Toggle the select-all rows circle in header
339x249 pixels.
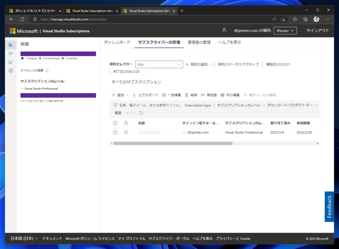(x=115, y=123)
